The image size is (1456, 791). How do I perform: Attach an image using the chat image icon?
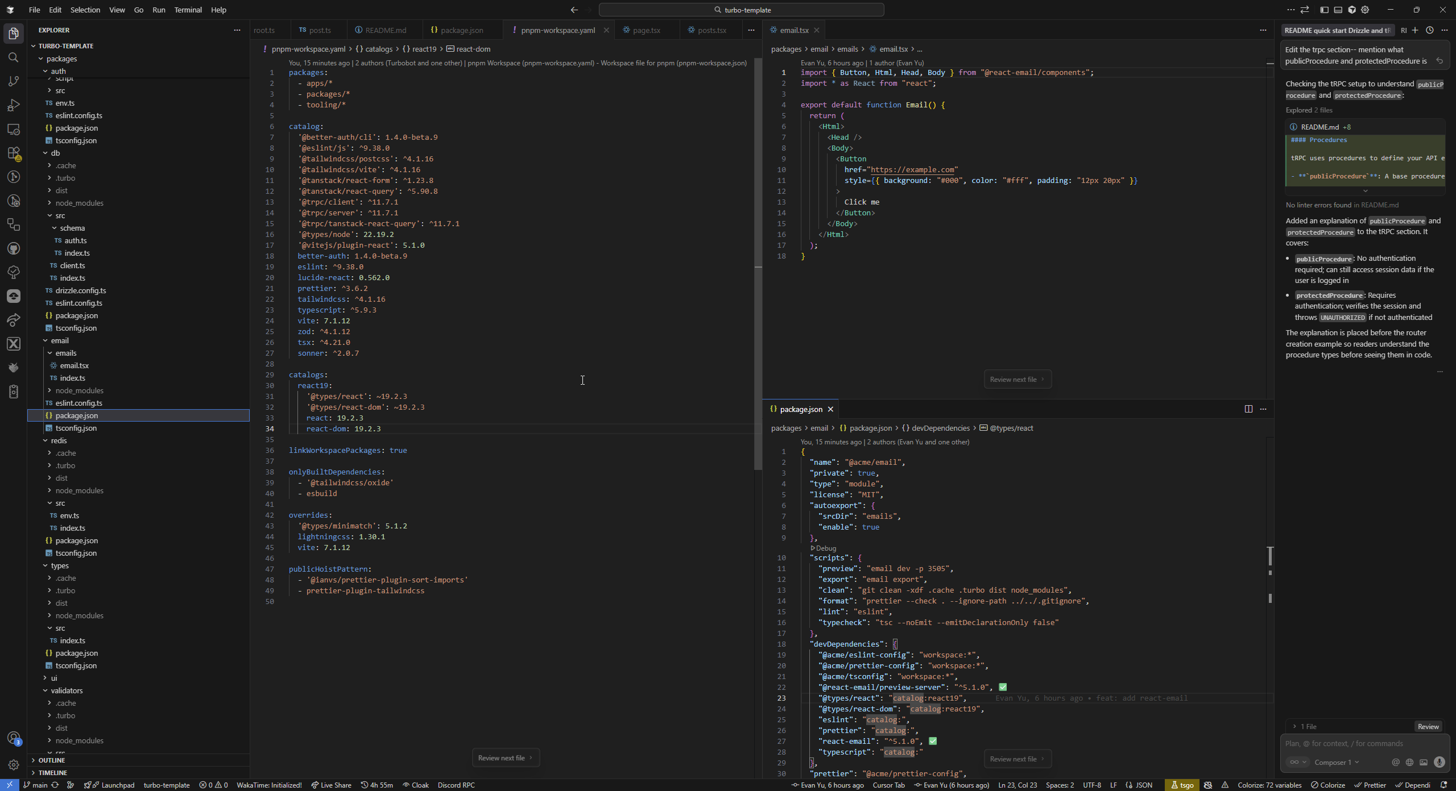coord(1424,763)
